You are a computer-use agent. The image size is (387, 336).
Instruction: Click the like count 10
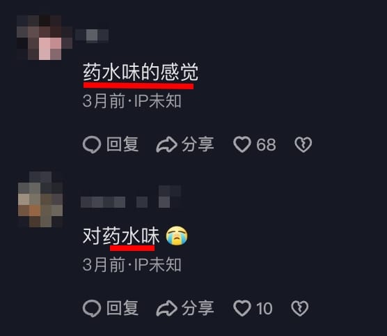click(x=264, y=308)
